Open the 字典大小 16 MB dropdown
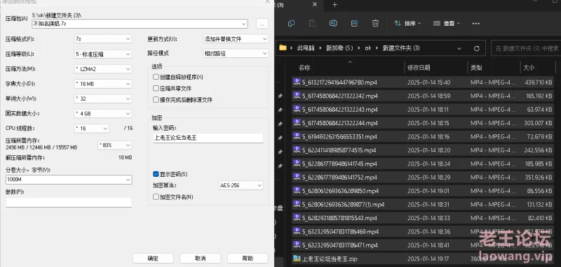Screen dimensions: 561x267 102,84
